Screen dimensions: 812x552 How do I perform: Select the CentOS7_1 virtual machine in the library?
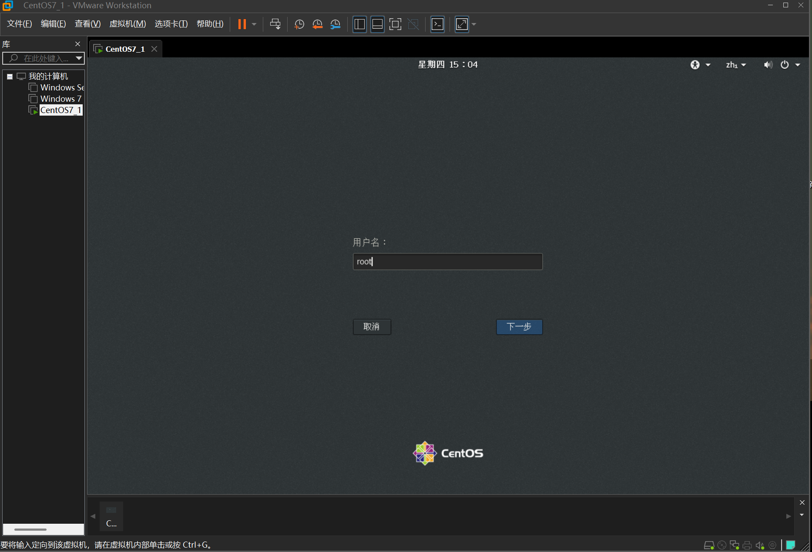[55, 110]
